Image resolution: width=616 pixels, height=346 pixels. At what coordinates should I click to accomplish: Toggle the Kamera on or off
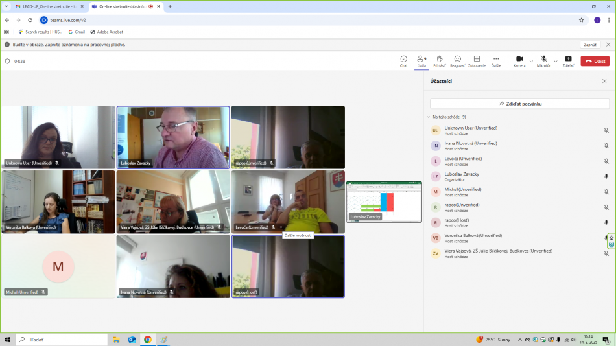click(x=519, y=61)
